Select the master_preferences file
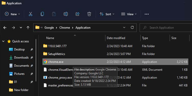 click(115, 85)
